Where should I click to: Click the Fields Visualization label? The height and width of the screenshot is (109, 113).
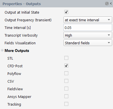(20, 43)
